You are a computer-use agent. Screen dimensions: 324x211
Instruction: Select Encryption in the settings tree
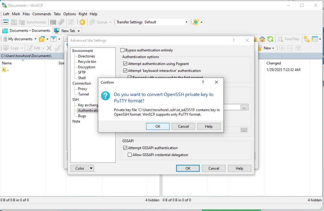coord(87,67)
